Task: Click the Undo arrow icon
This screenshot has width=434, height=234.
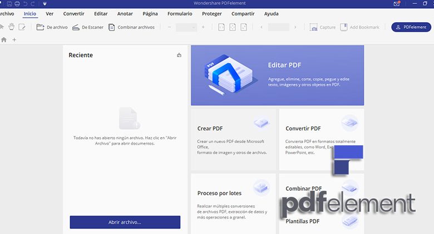Action: (26, 3)
